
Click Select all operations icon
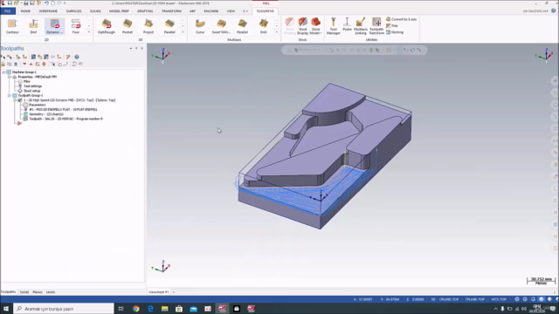coord(3,57)
